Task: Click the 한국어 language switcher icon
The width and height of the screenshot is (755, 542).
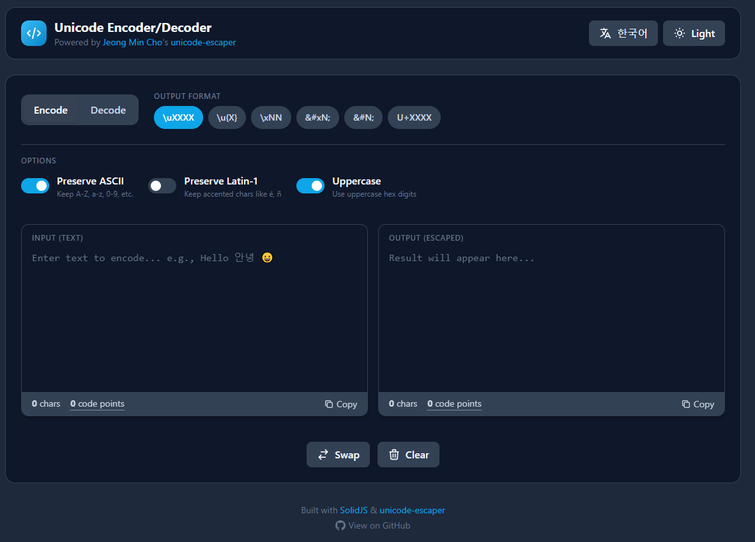Action: [x=606, y=33]
